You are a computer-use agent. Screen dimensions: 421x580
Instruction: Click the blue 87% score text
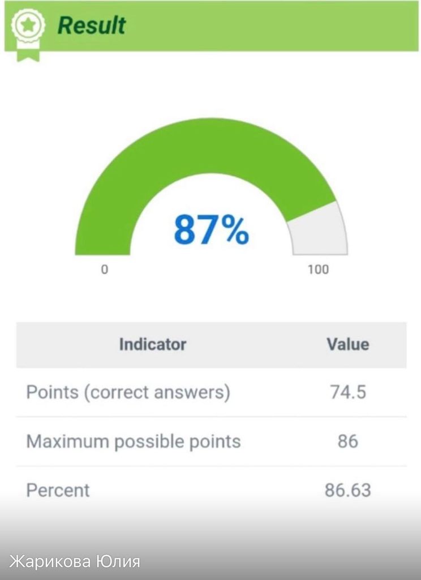coord(211,231)
